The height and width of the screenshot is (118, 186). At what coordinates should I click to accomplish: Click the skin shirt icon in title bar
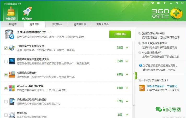coord(153,3)
